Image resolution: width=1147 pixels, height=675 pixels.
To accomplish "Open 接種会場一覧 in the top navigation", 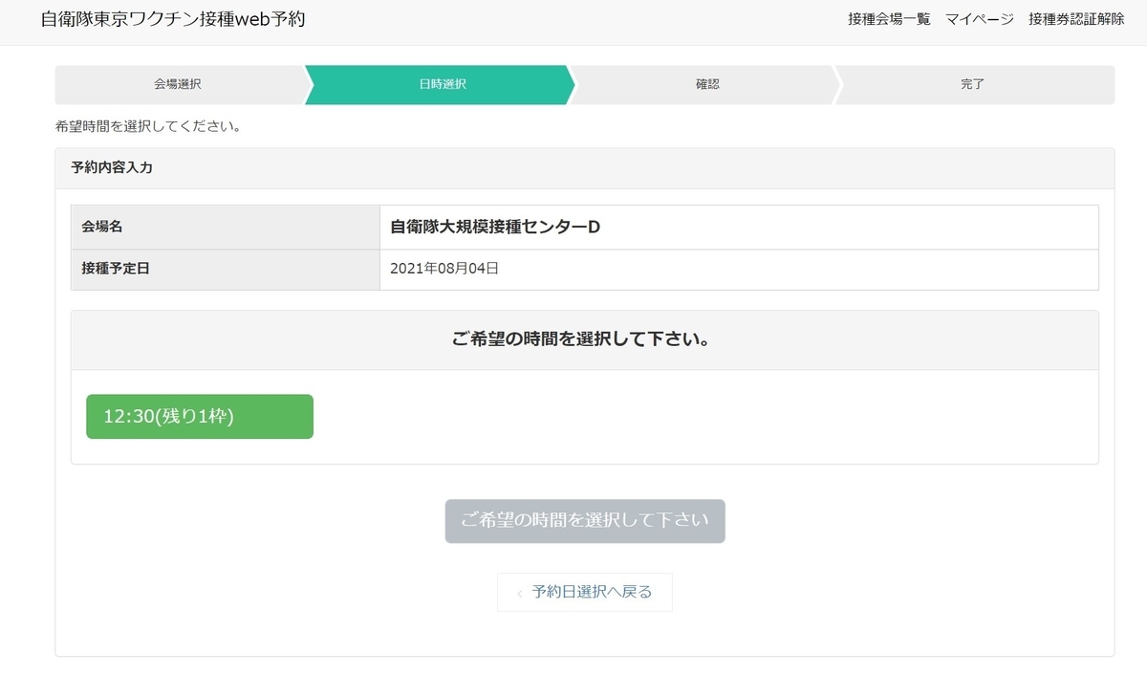I will coord(889,19).
